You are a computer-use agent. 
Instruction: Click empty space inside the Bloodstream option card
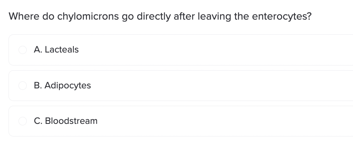point(214,121)
